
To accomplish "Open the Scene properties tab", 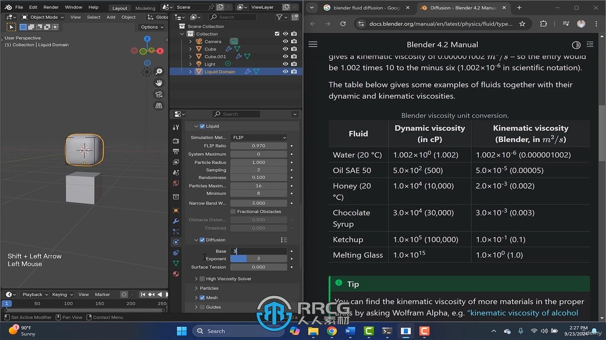I will [x=176, y=173].
